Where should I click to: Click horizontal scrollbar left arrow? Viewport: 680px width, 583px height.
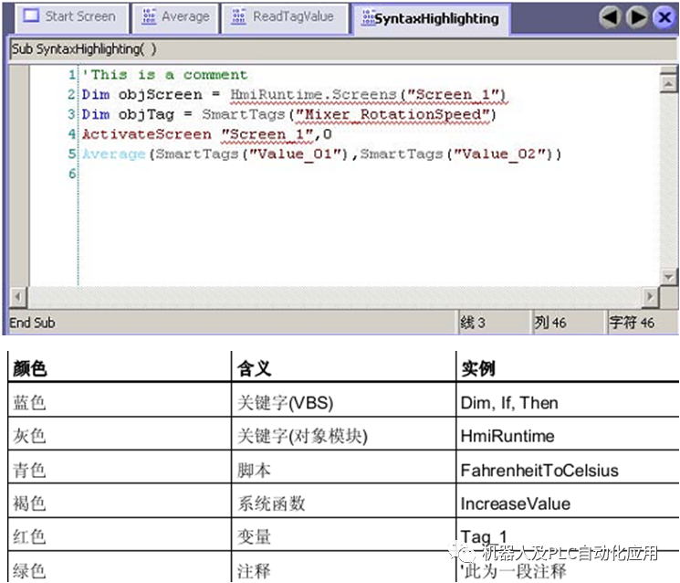coord(17,297)
